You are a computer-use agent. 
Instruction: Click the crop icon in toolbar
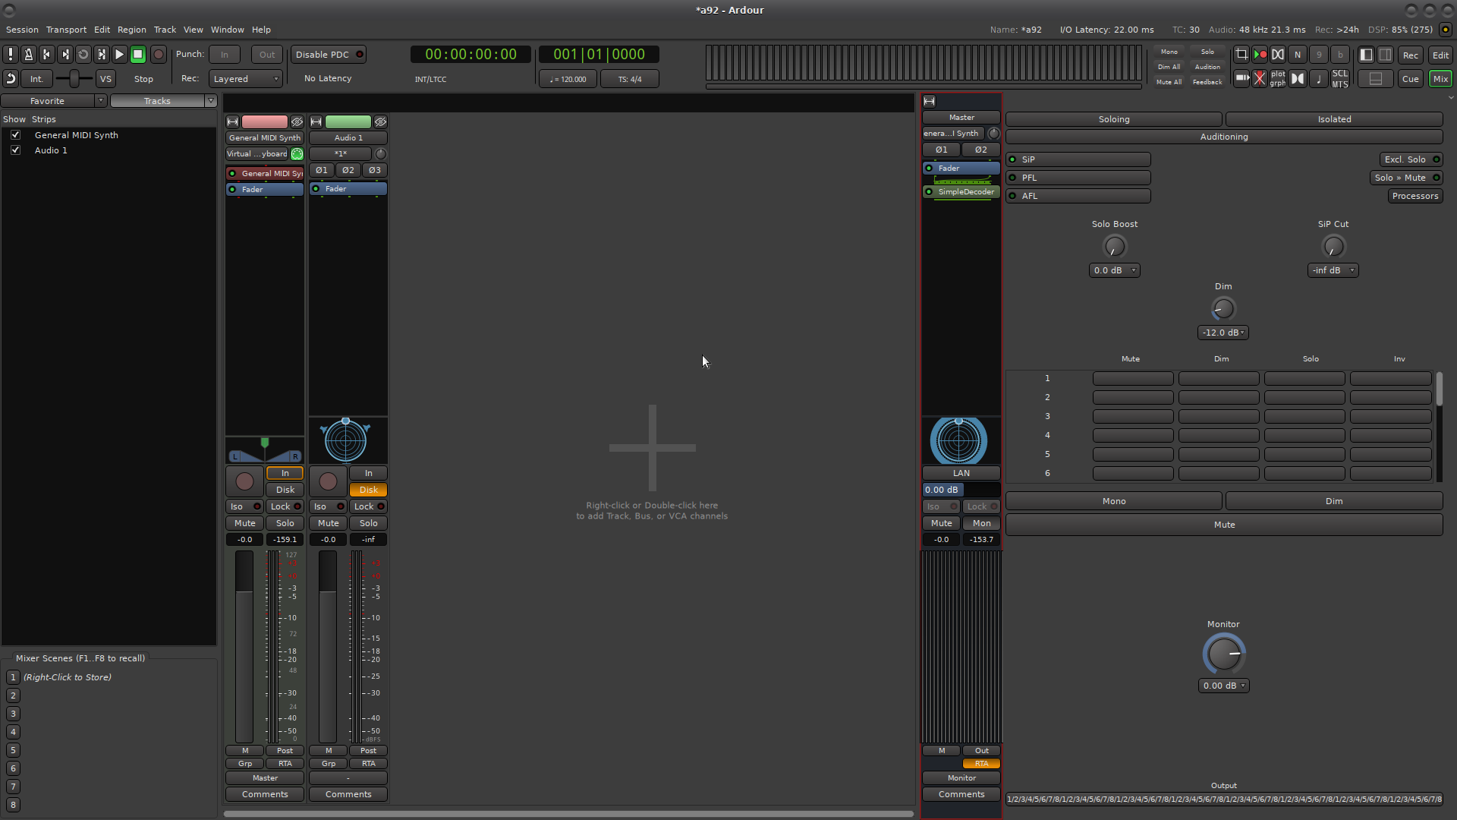[x=1241, y=55]
